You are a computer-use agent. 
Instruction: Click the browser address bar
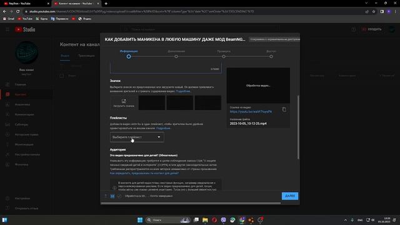(194, 11)
